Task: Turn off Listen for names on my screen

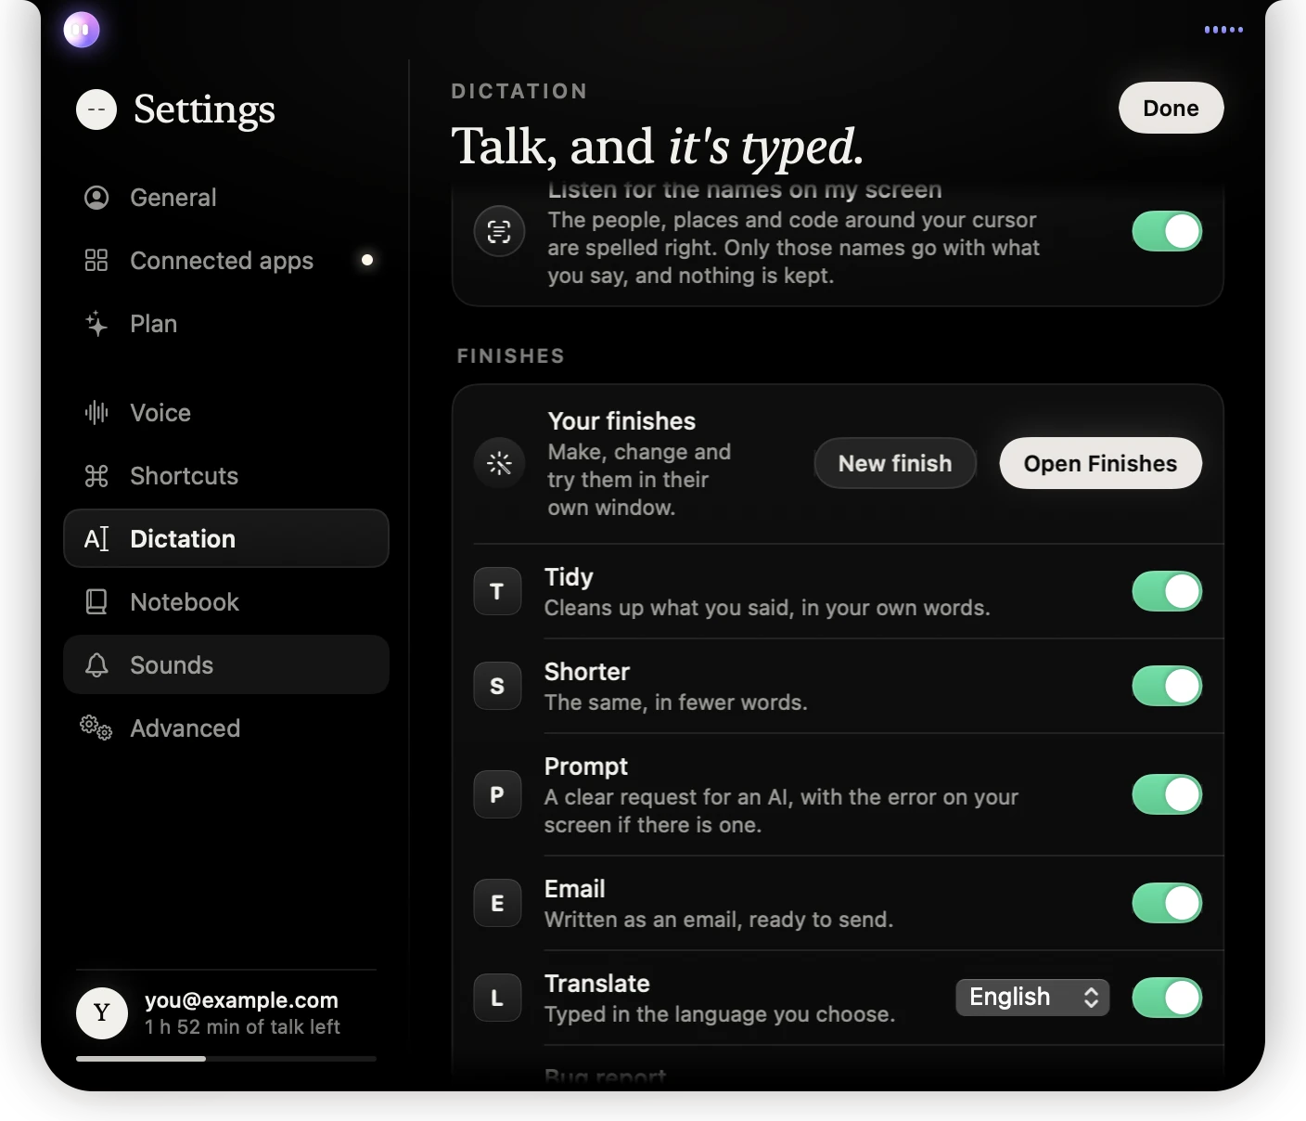Action: point(1167,231)
